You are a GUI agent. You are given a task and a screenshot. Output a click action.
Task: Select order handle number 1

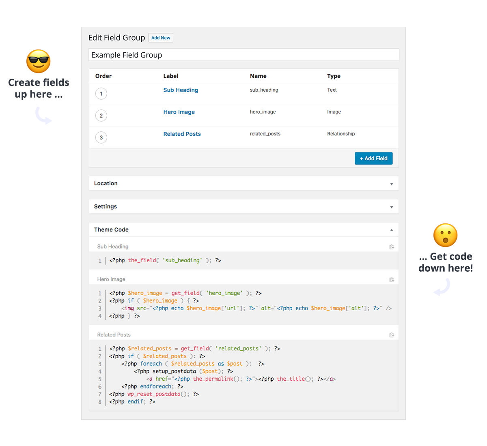coord(101,94)
